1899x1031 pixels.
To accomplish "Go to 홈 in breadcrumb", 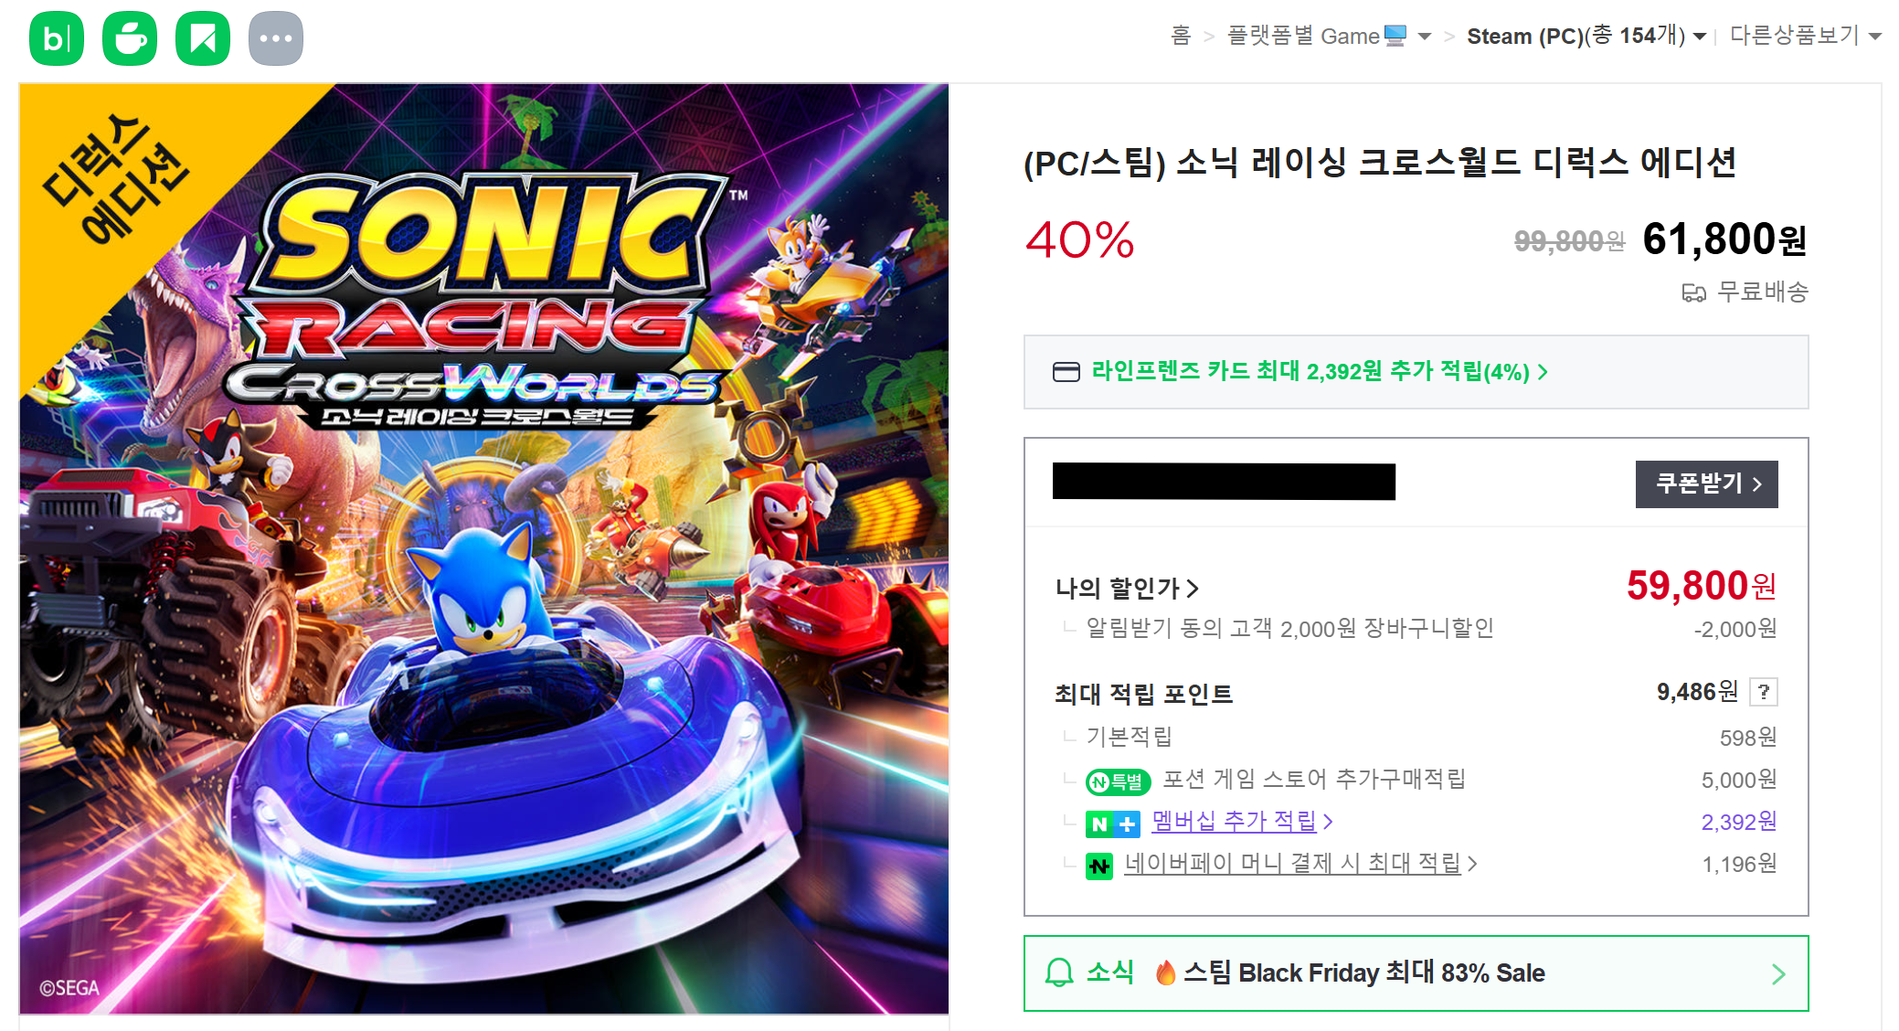I will pos(1181,36).
